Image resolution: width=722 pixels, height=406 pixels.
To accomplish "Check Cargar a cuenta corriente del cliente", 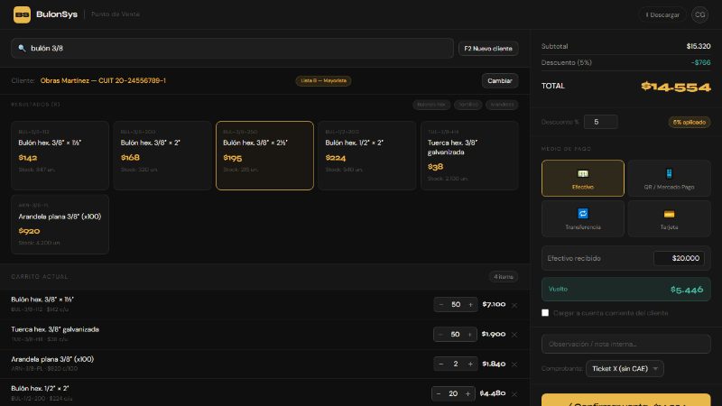I will [x=545, y=313].
